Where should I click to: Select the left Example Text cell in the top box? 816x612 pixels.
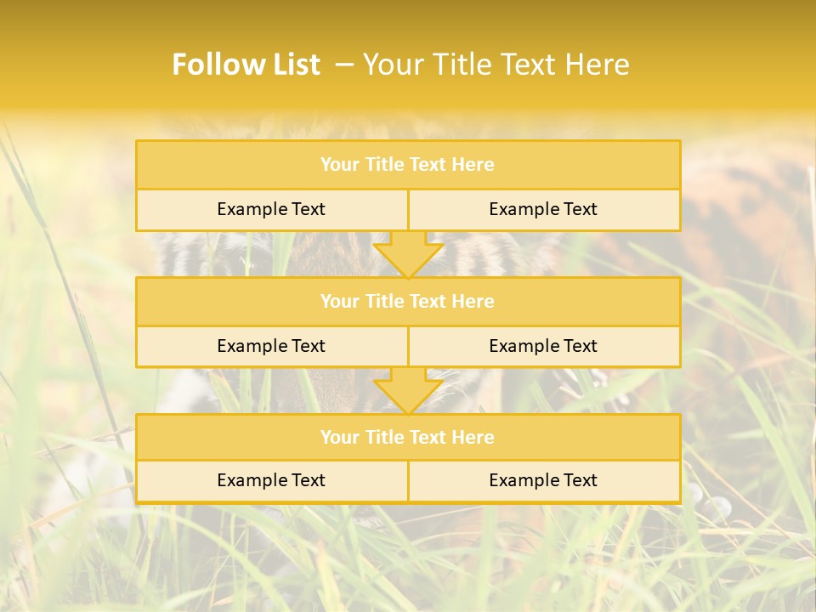271,209
